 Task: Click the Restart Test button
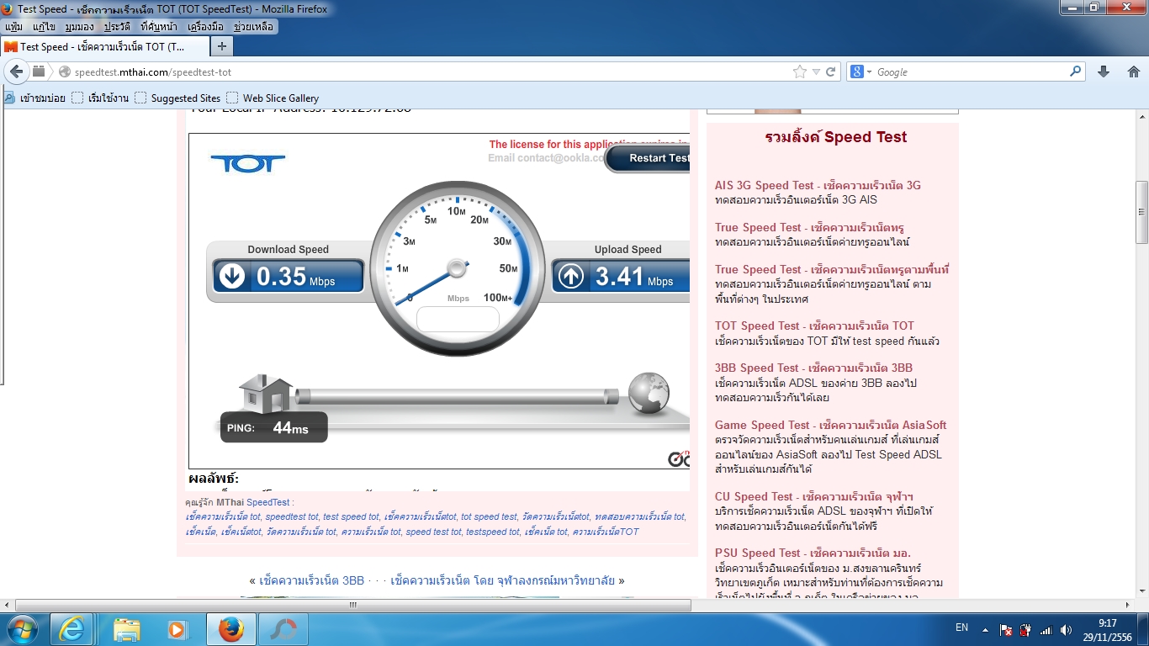649,158
